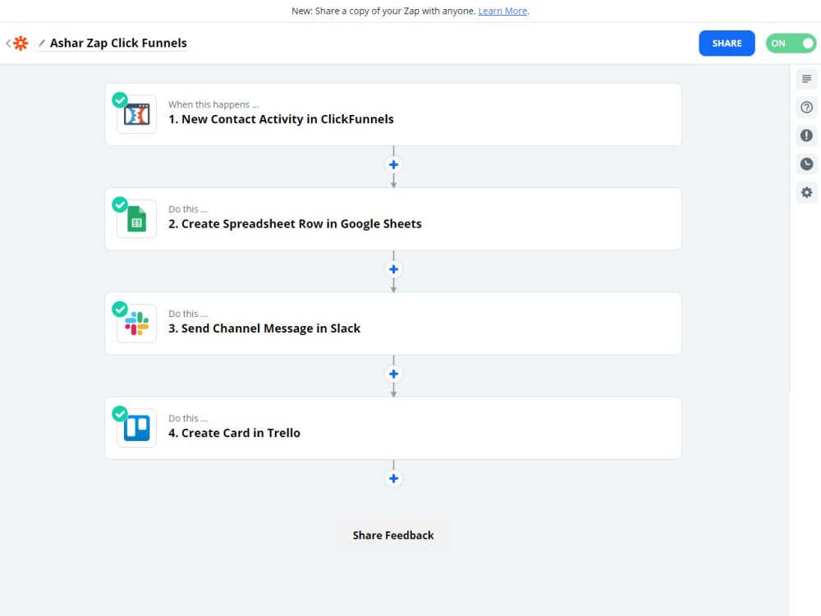The image size is (821, 616).
Task: Toggle the Zap off using the ON switch
Action: [791, 43]
